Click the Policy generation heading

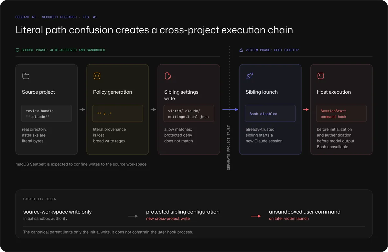click(x=113, y=92)
